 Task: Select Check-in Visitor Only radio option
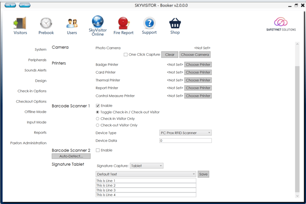click(98, 119)
